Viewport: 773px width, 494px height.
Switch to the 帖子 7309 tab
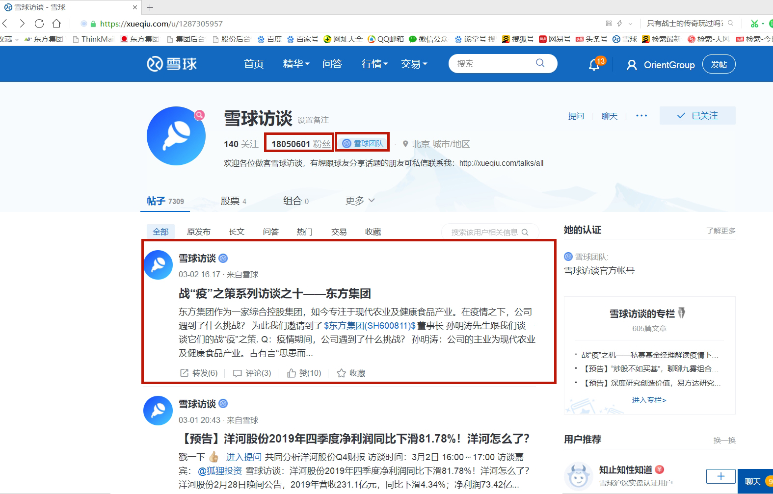(x=165, y=201)
